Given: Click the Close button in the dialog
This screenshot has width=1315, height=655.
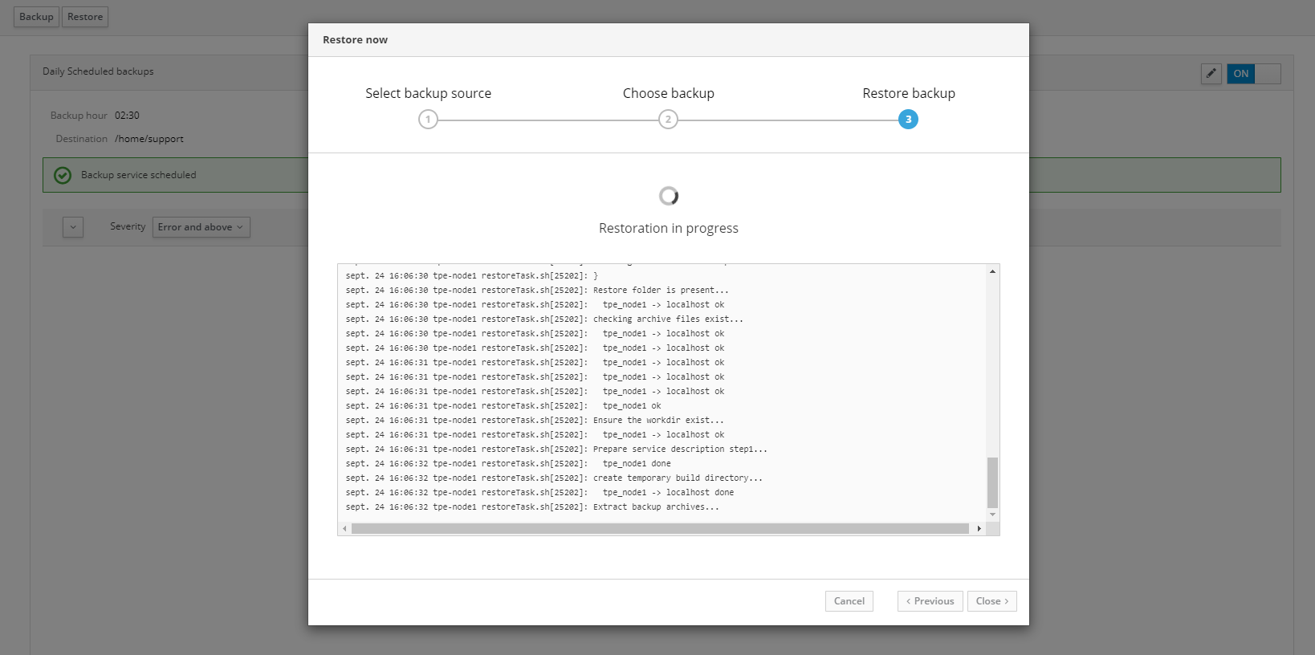Looking at the screenshot, I should tap(991, 601).
